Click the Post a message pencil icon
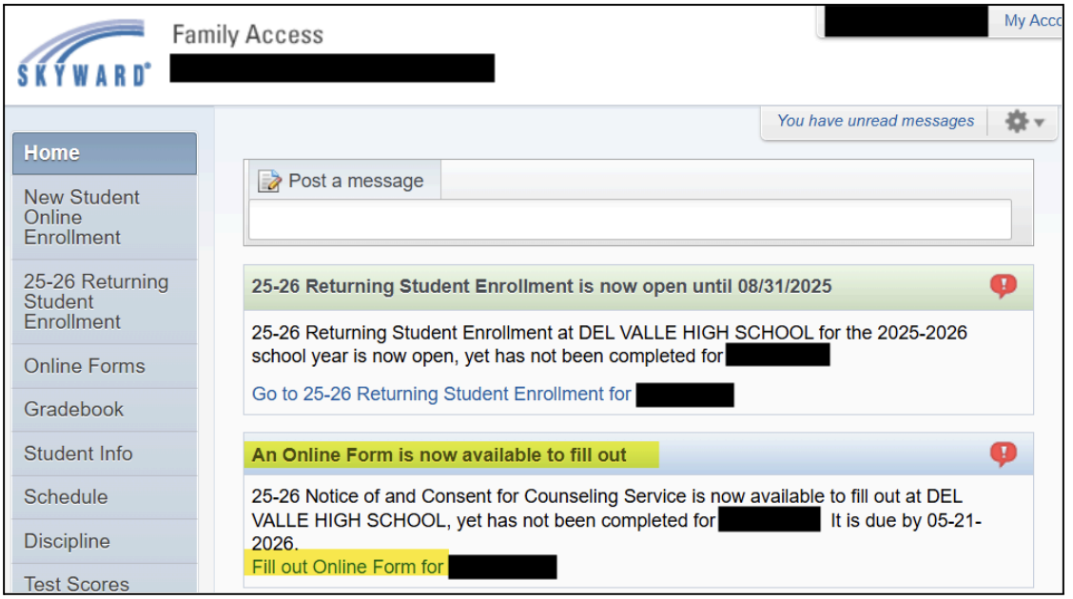This screenshot has height=599, width=1073. tap(270, 181)
